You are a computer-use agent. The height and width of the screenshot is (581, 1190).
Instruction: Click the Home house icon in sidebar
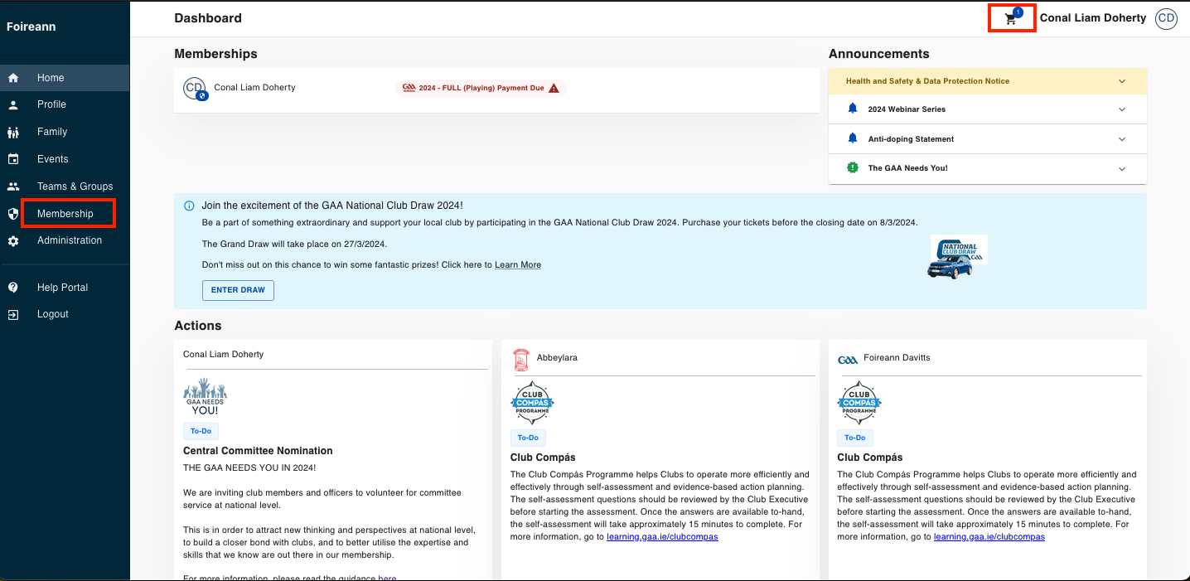pyautogui.click(x=13, y=78)
